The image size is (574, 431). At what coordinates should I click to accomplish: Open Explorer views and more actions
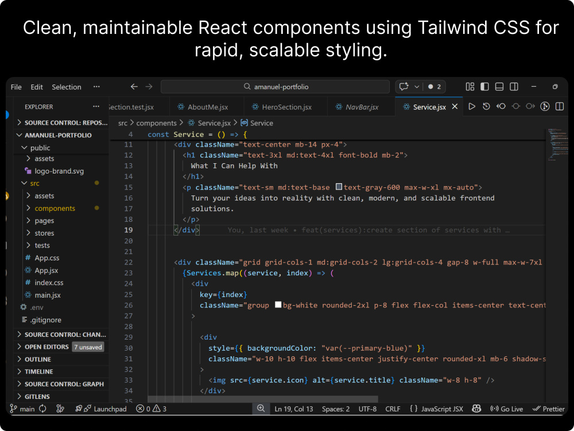tap(96, 107)
